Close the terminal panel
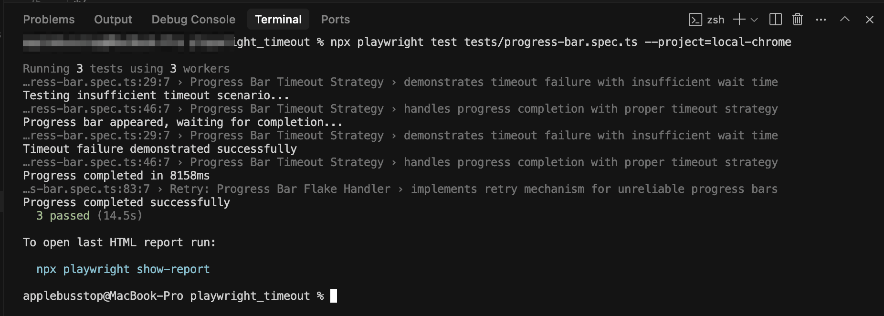Image resolution: width=884 pixels, height=316 pixels. [x=870, y=20]
